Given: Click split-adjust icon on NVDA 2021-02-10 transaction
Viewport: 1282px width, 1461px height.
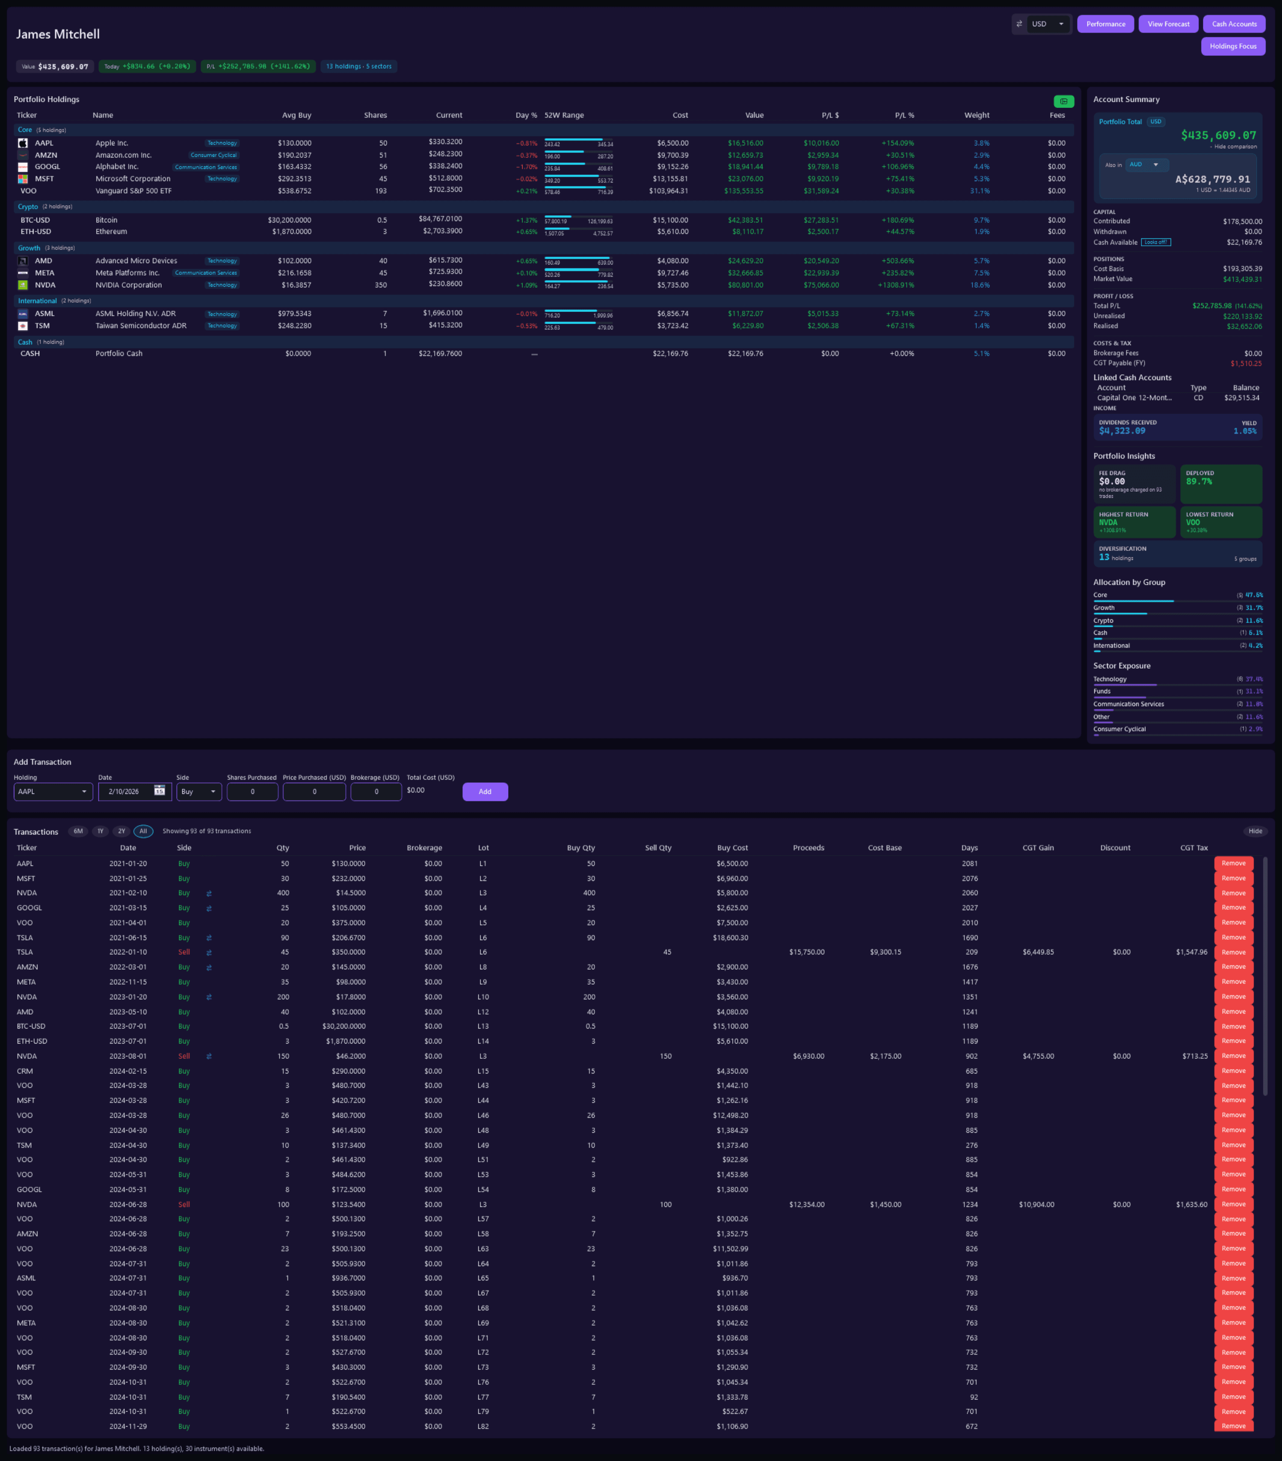Looking at the screenshot, I should click(x=209, y=894).
